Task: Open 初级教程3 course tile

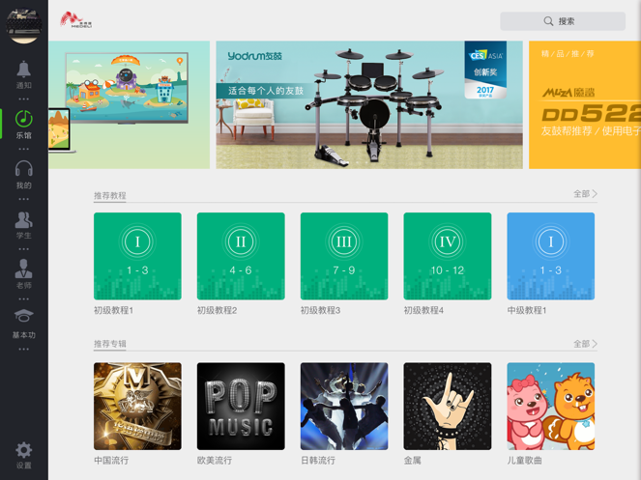Action: click(344, 256)
